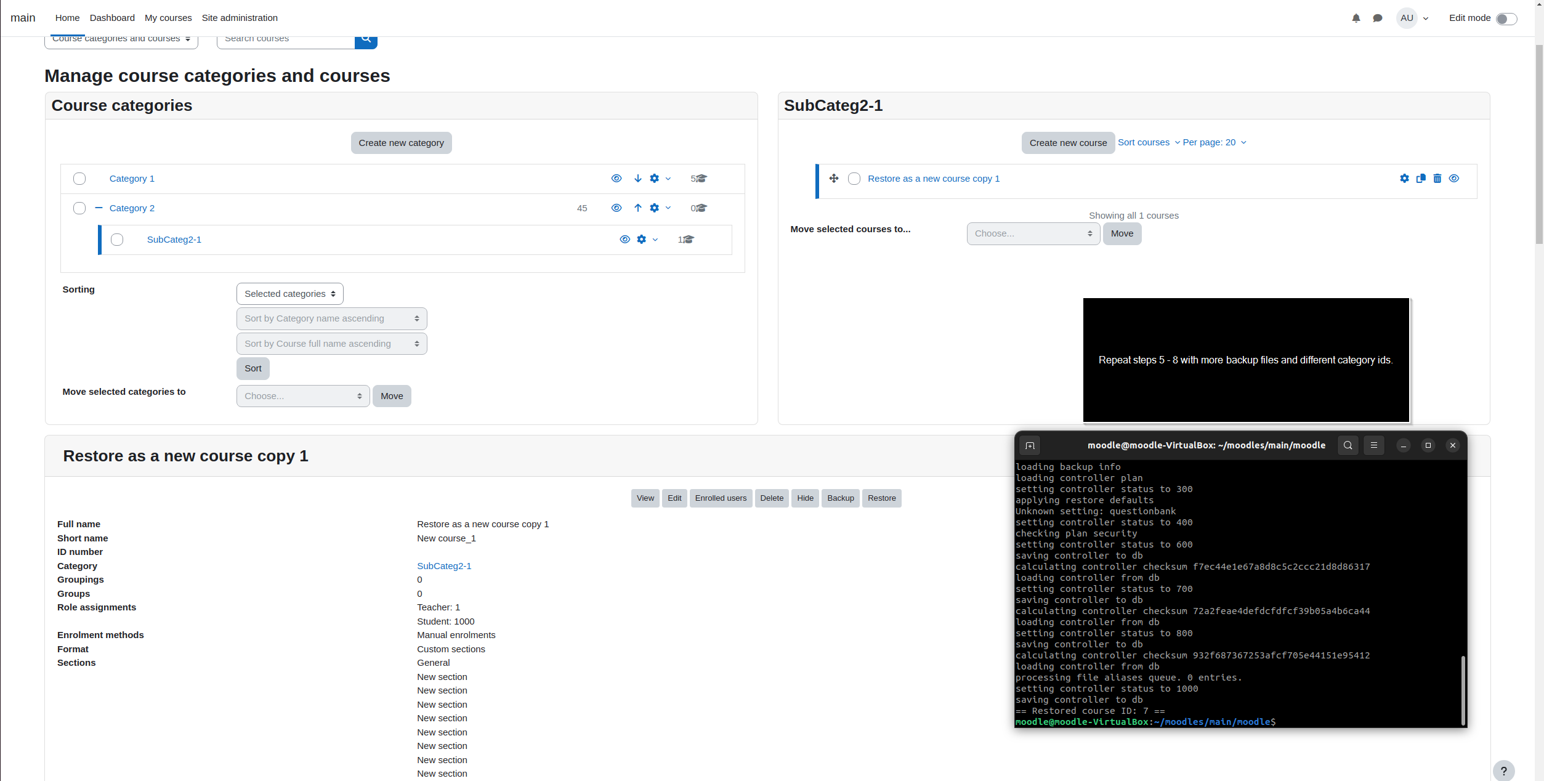Click Create new course button

coord(1068,143)
